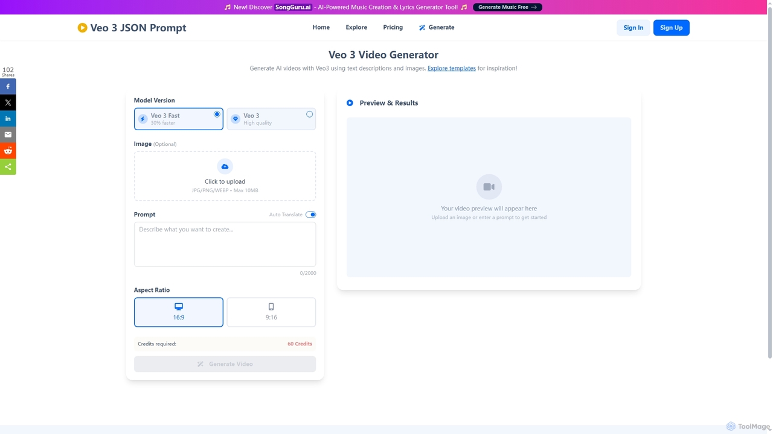
Task: Click the Generate Music Free banner button
Action: pos(507,7)
